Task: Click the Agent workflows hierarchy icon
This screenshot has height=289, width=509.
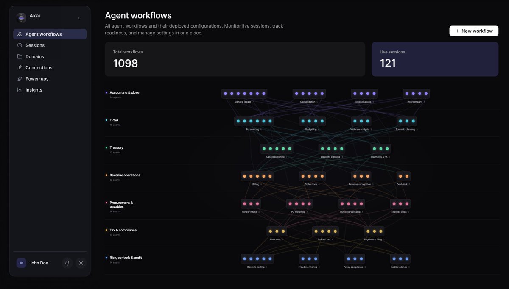Action: [20, 34]
